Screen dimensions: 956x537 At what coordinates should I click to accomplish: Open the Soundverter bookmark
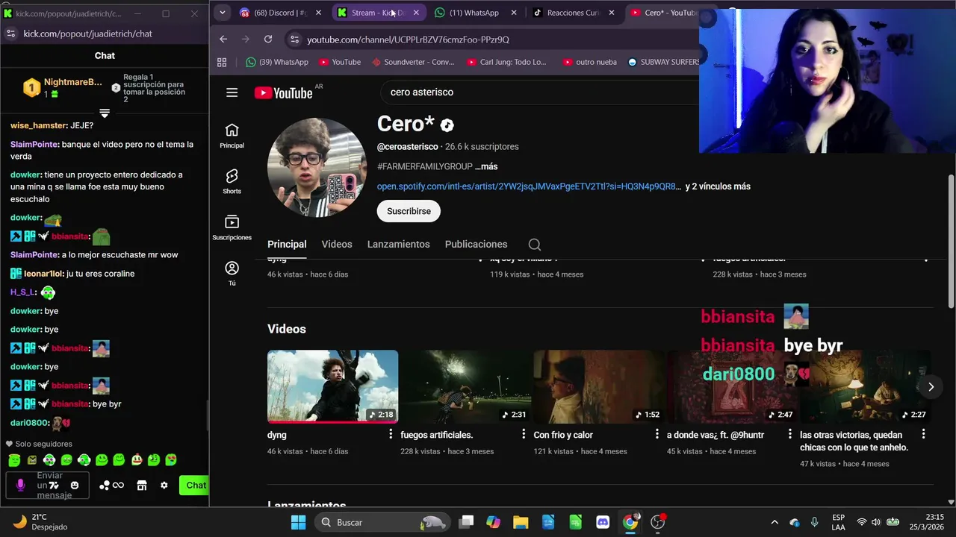[x=413, y=62]
